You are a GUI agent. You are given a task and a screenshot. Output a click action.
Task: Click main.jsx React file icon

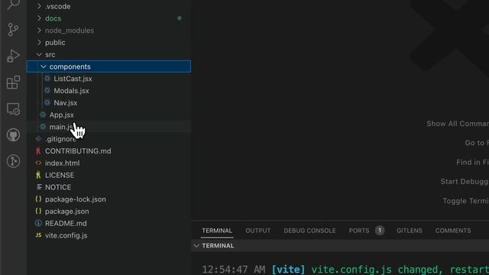pyautogui.click(x=43, y=127)
